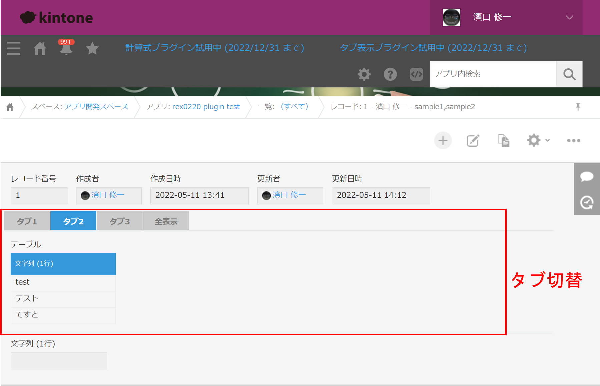The image size is (600, 386).
Task: Click the kintone logo
Action: click(56, 17)
